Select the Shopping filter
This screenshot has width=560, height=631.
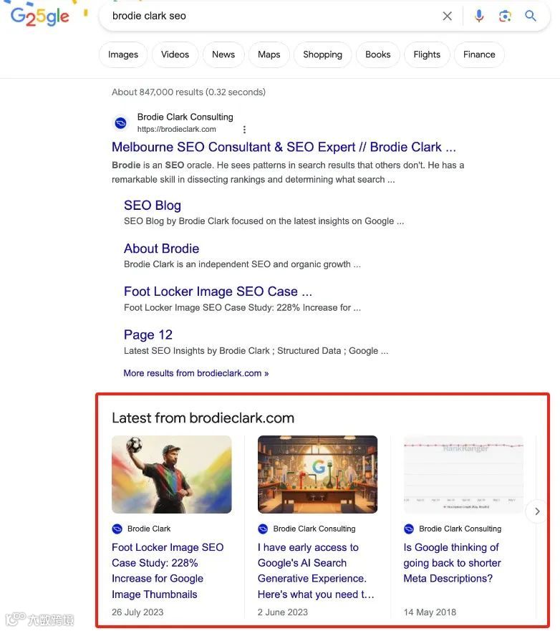(x=323, y=54)
